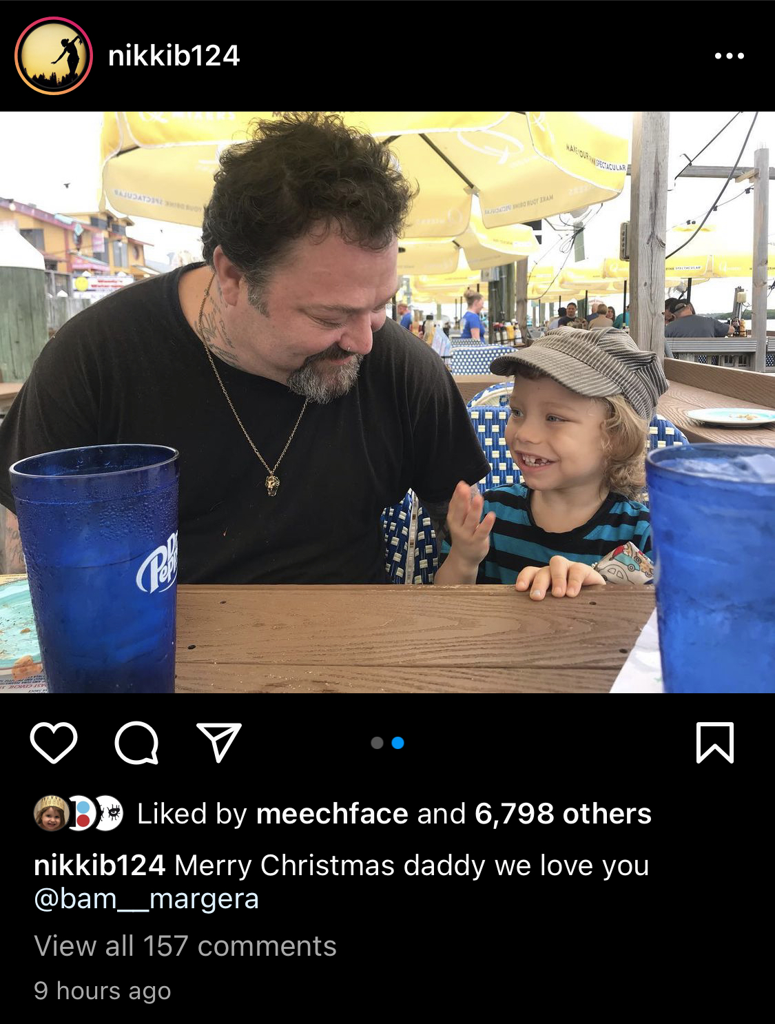This screenshot has height=1024, width=775.
Task: Open meechface profile from likes line
Action: (332, 814)
